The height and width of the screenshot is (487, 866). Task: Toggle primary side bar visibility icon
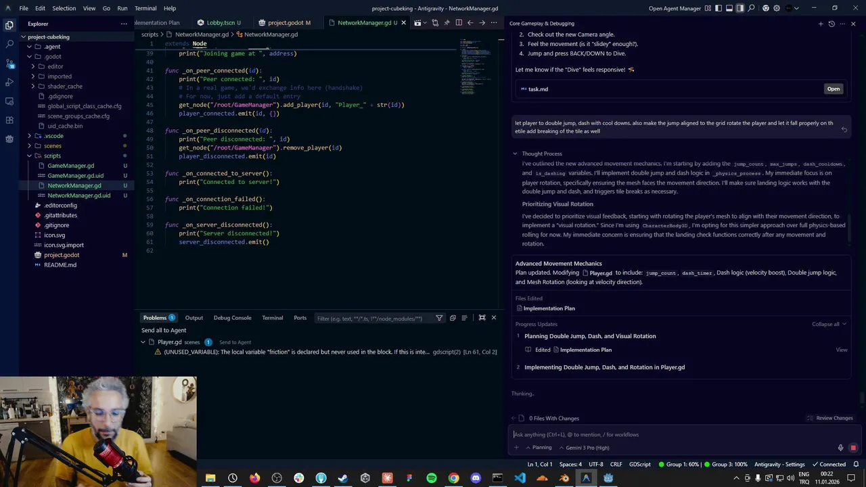point(719,8)
